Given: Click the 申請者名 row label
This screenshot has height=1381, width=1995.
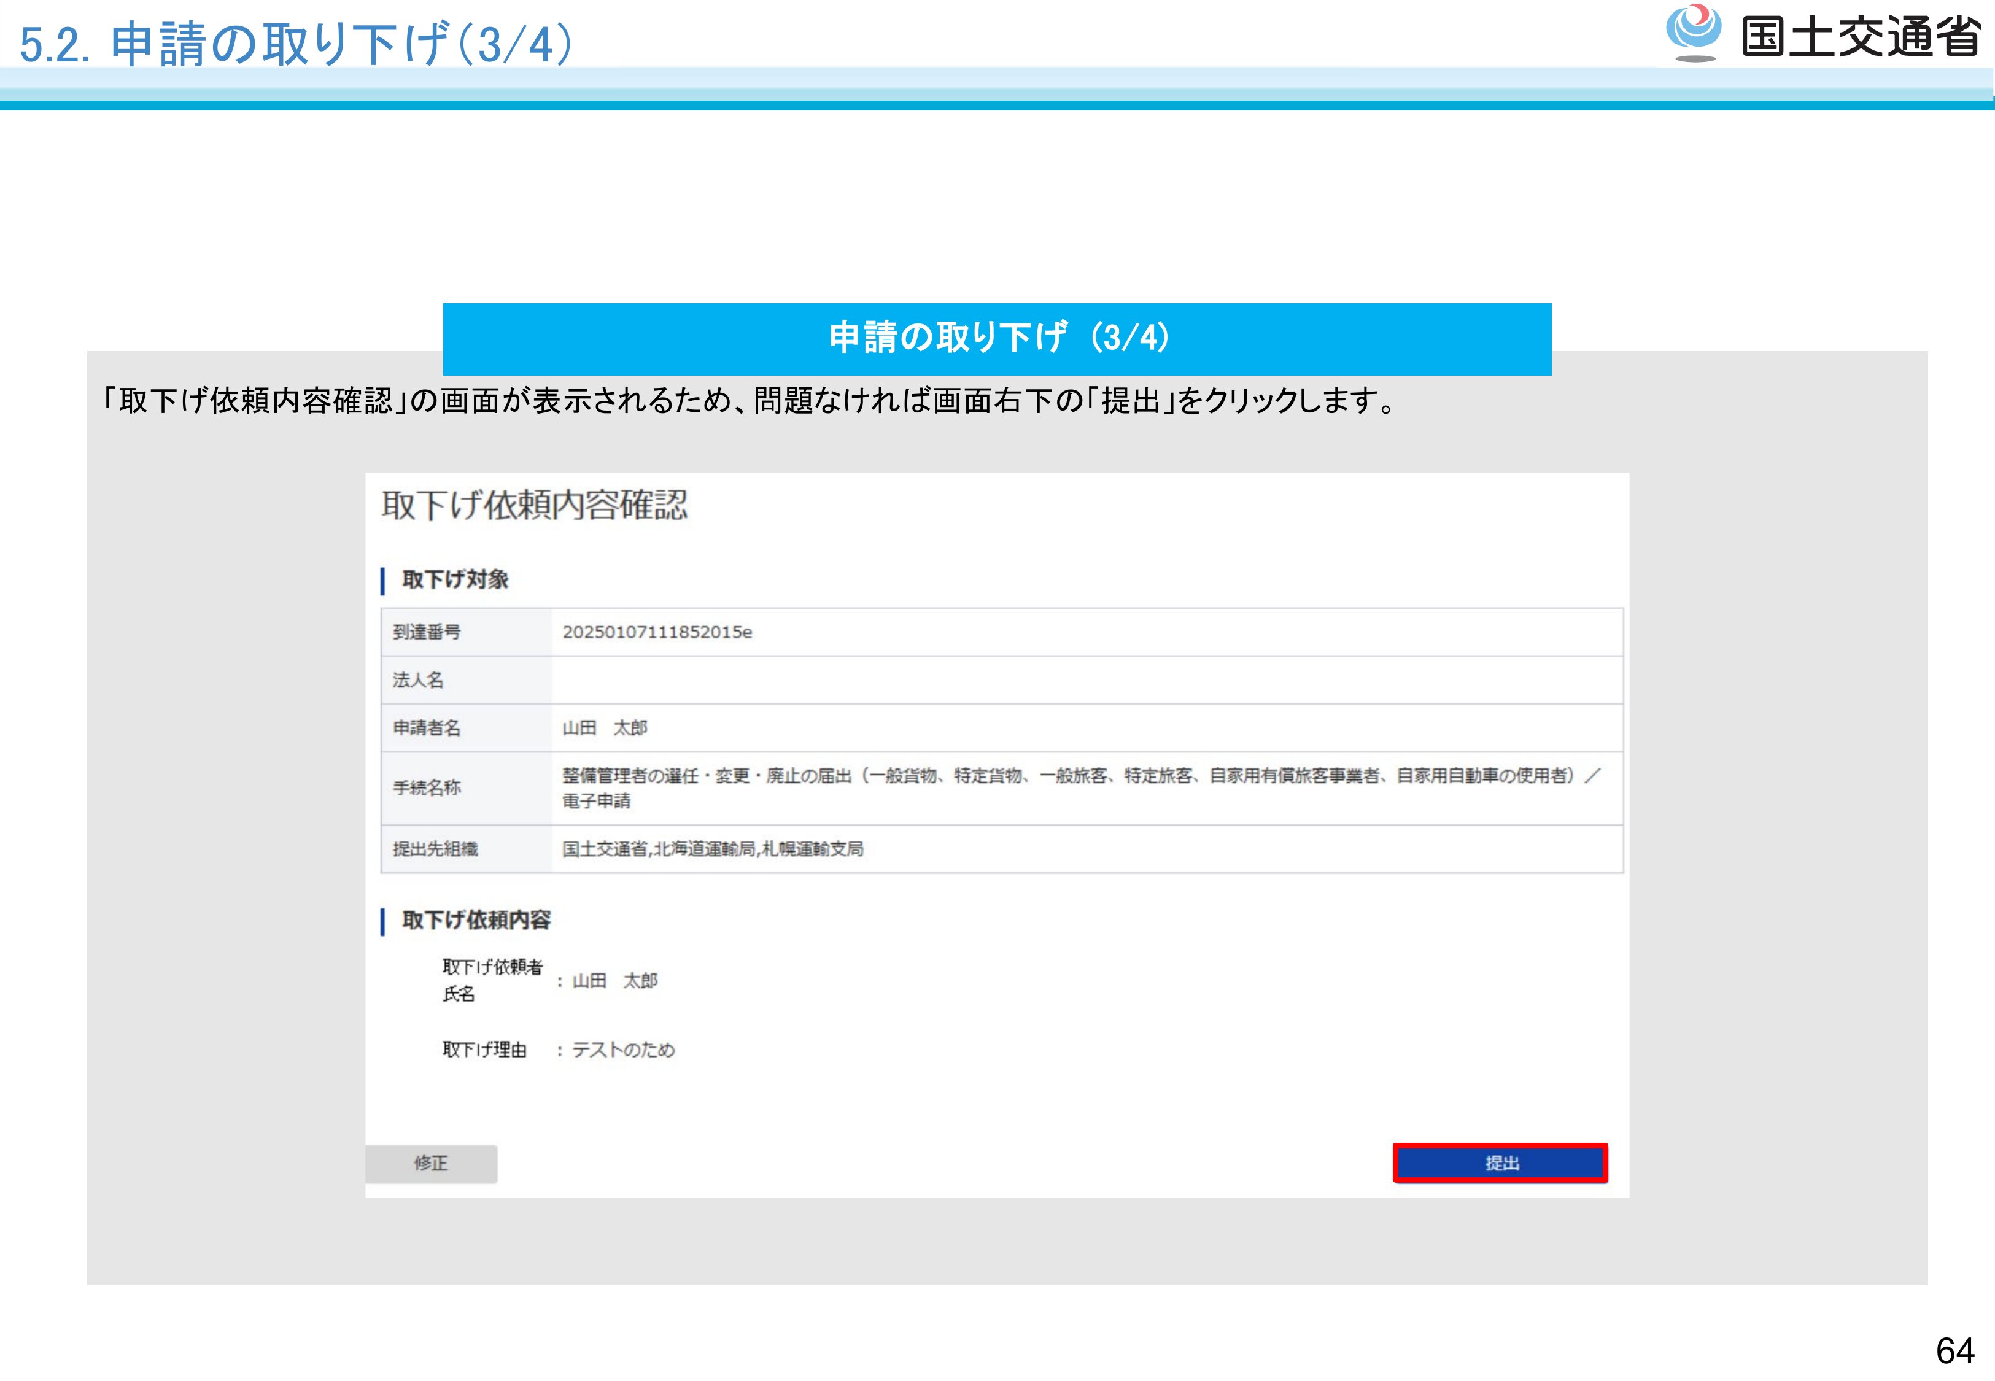Looking at the screenshot, I should click(x=427, y=728).
